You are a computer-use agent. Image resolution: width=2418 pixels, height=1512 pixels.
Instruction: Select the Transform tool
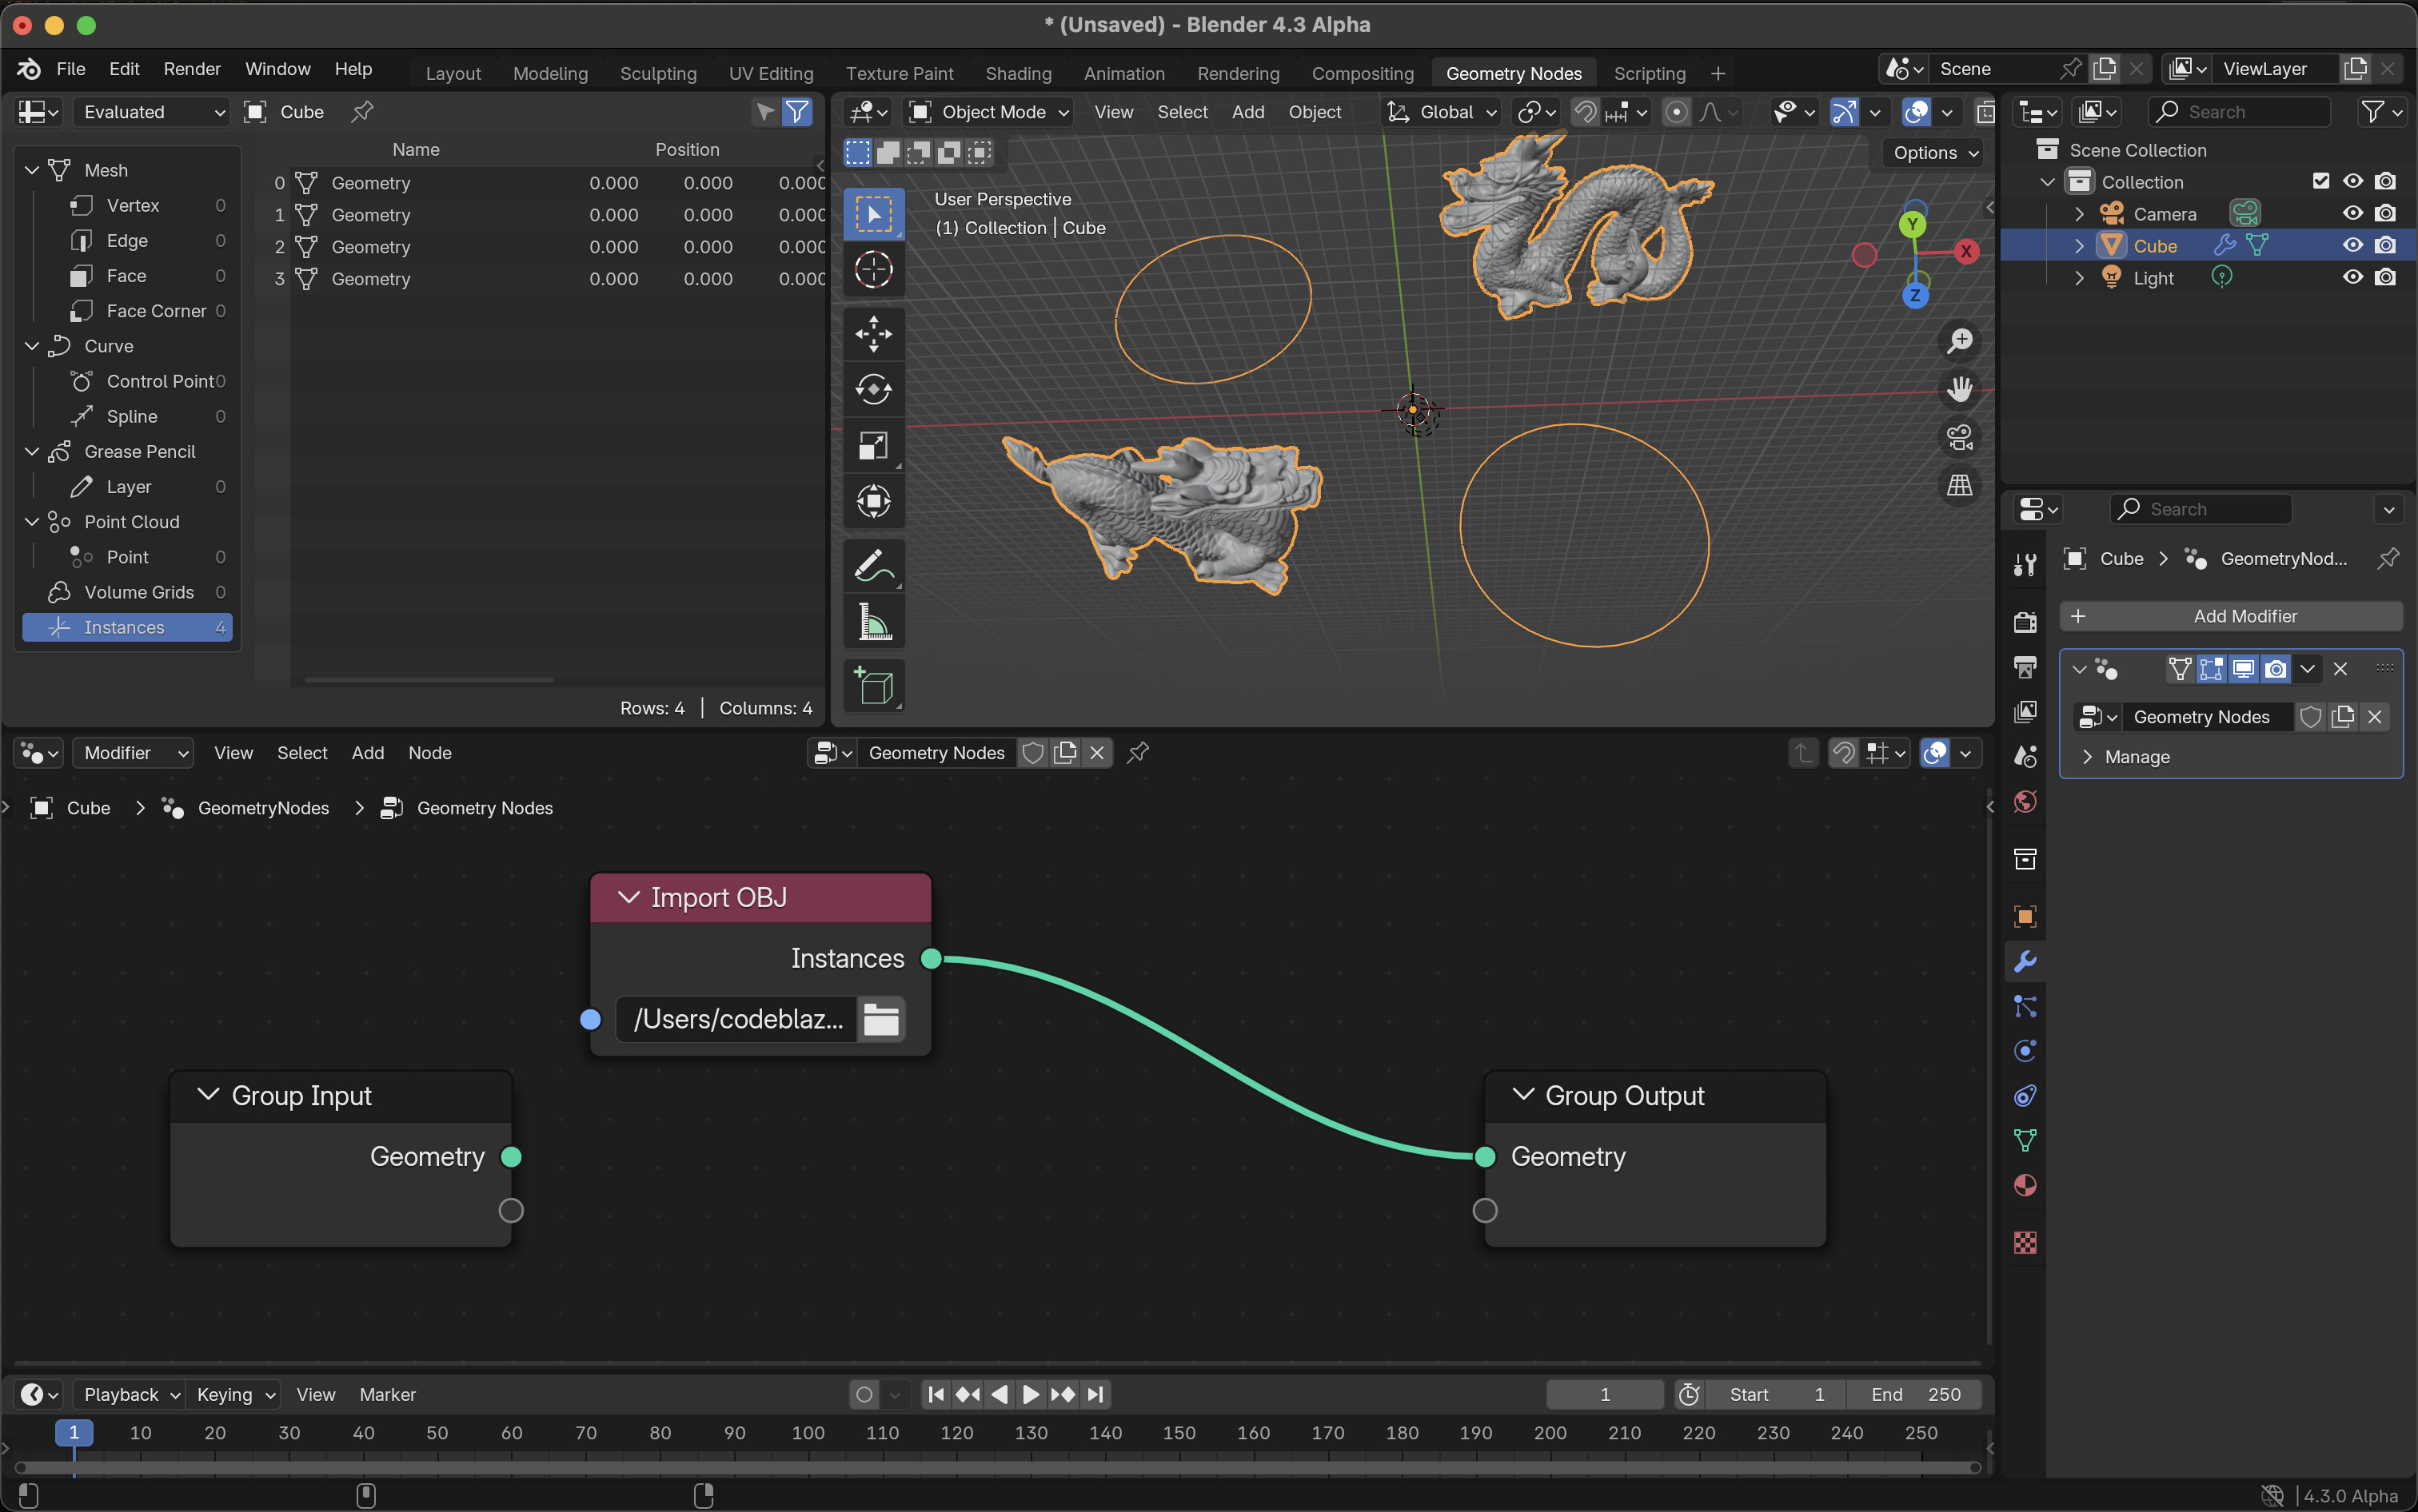[873, 501]
